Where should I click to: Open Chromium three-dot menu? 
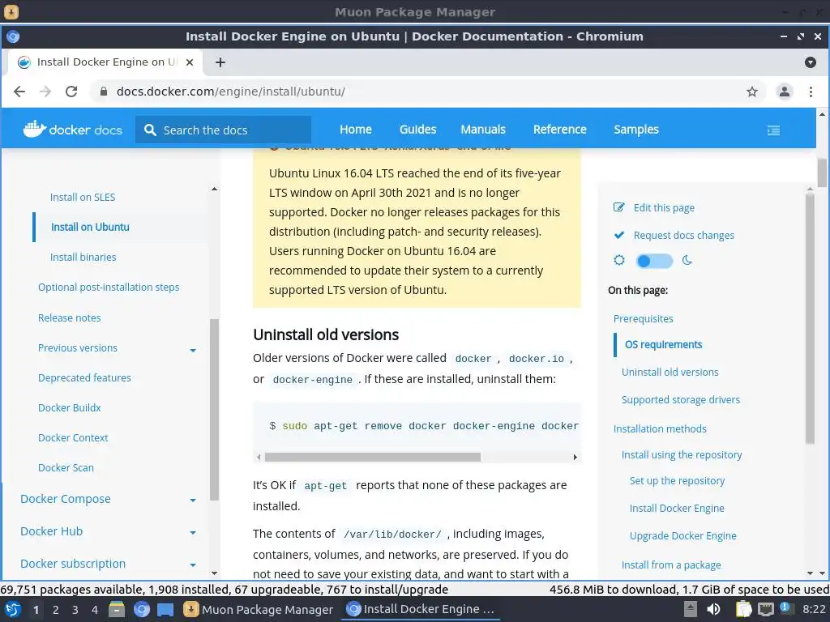point(811,92)
